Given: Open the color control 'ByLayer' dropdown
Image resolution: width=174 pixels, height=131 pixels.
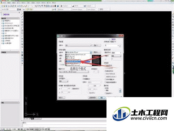Looking at the screenshot, I should coord(64,9).
